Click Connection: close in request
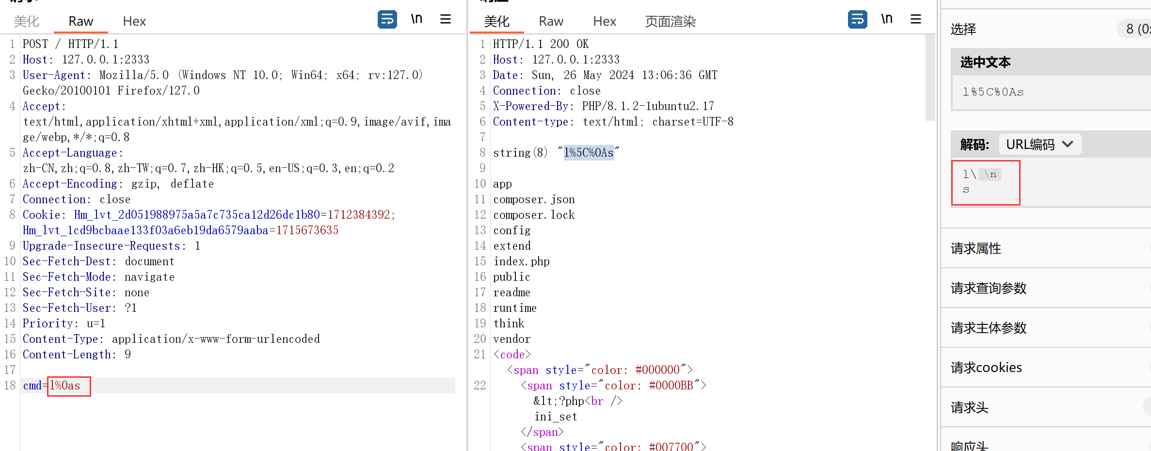The image size is (1151, 451). pos(77,199)
